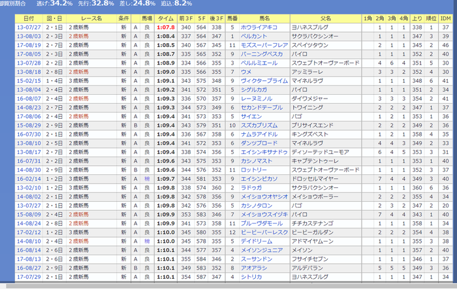This screenshot has width=457, height=301.
Task: Open horse link カシノタロン
Action: (256, 206)
